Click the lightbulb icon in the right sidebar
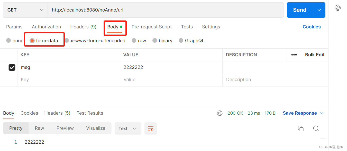Screen dimensions: 347x151 337,8
